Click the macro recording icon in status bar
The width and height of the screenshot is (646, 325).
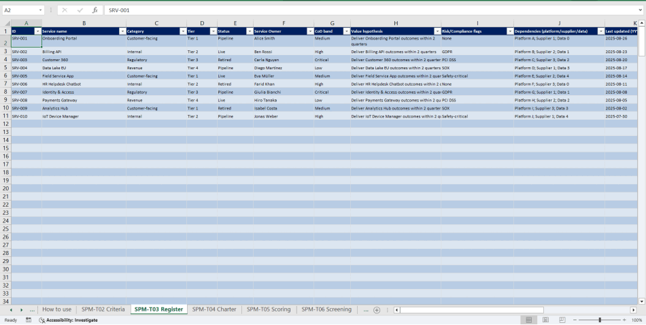click(29, 320)
